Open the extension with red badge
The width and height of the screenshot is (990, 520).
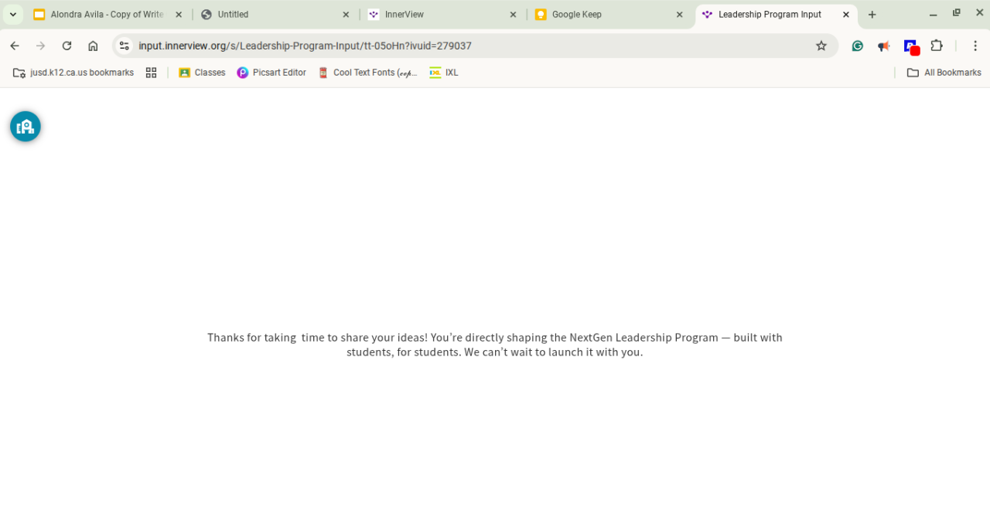click(x=911, y=46)
